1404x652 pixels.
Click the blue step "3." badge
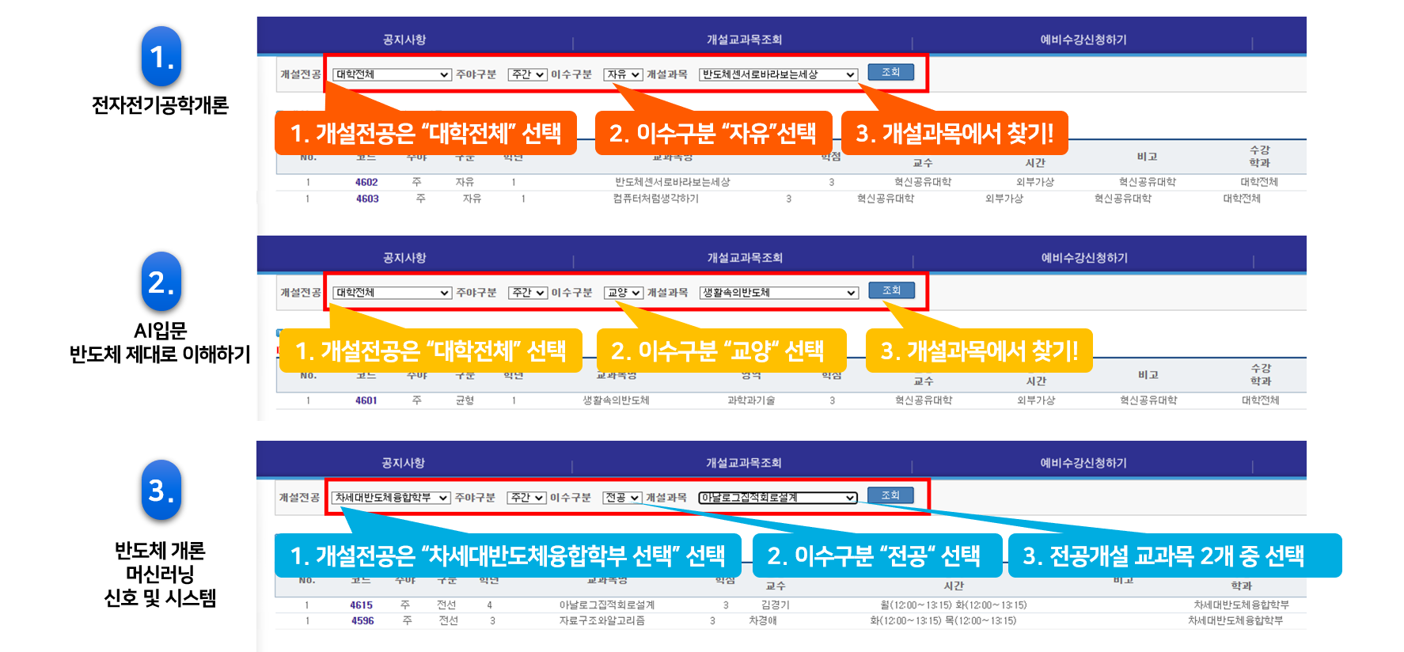161,491
